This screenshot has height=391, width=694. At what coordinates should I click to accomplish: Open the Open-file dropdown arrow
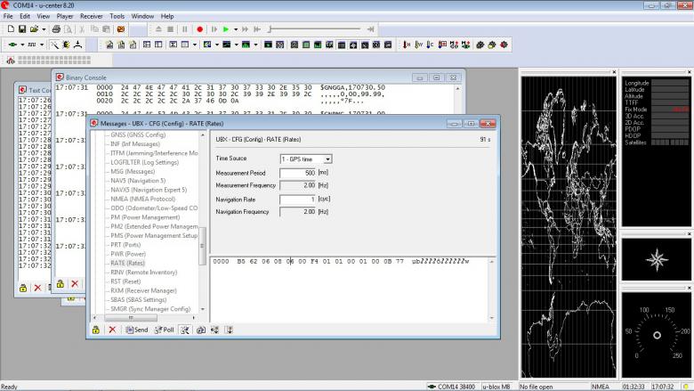(44, 29)
